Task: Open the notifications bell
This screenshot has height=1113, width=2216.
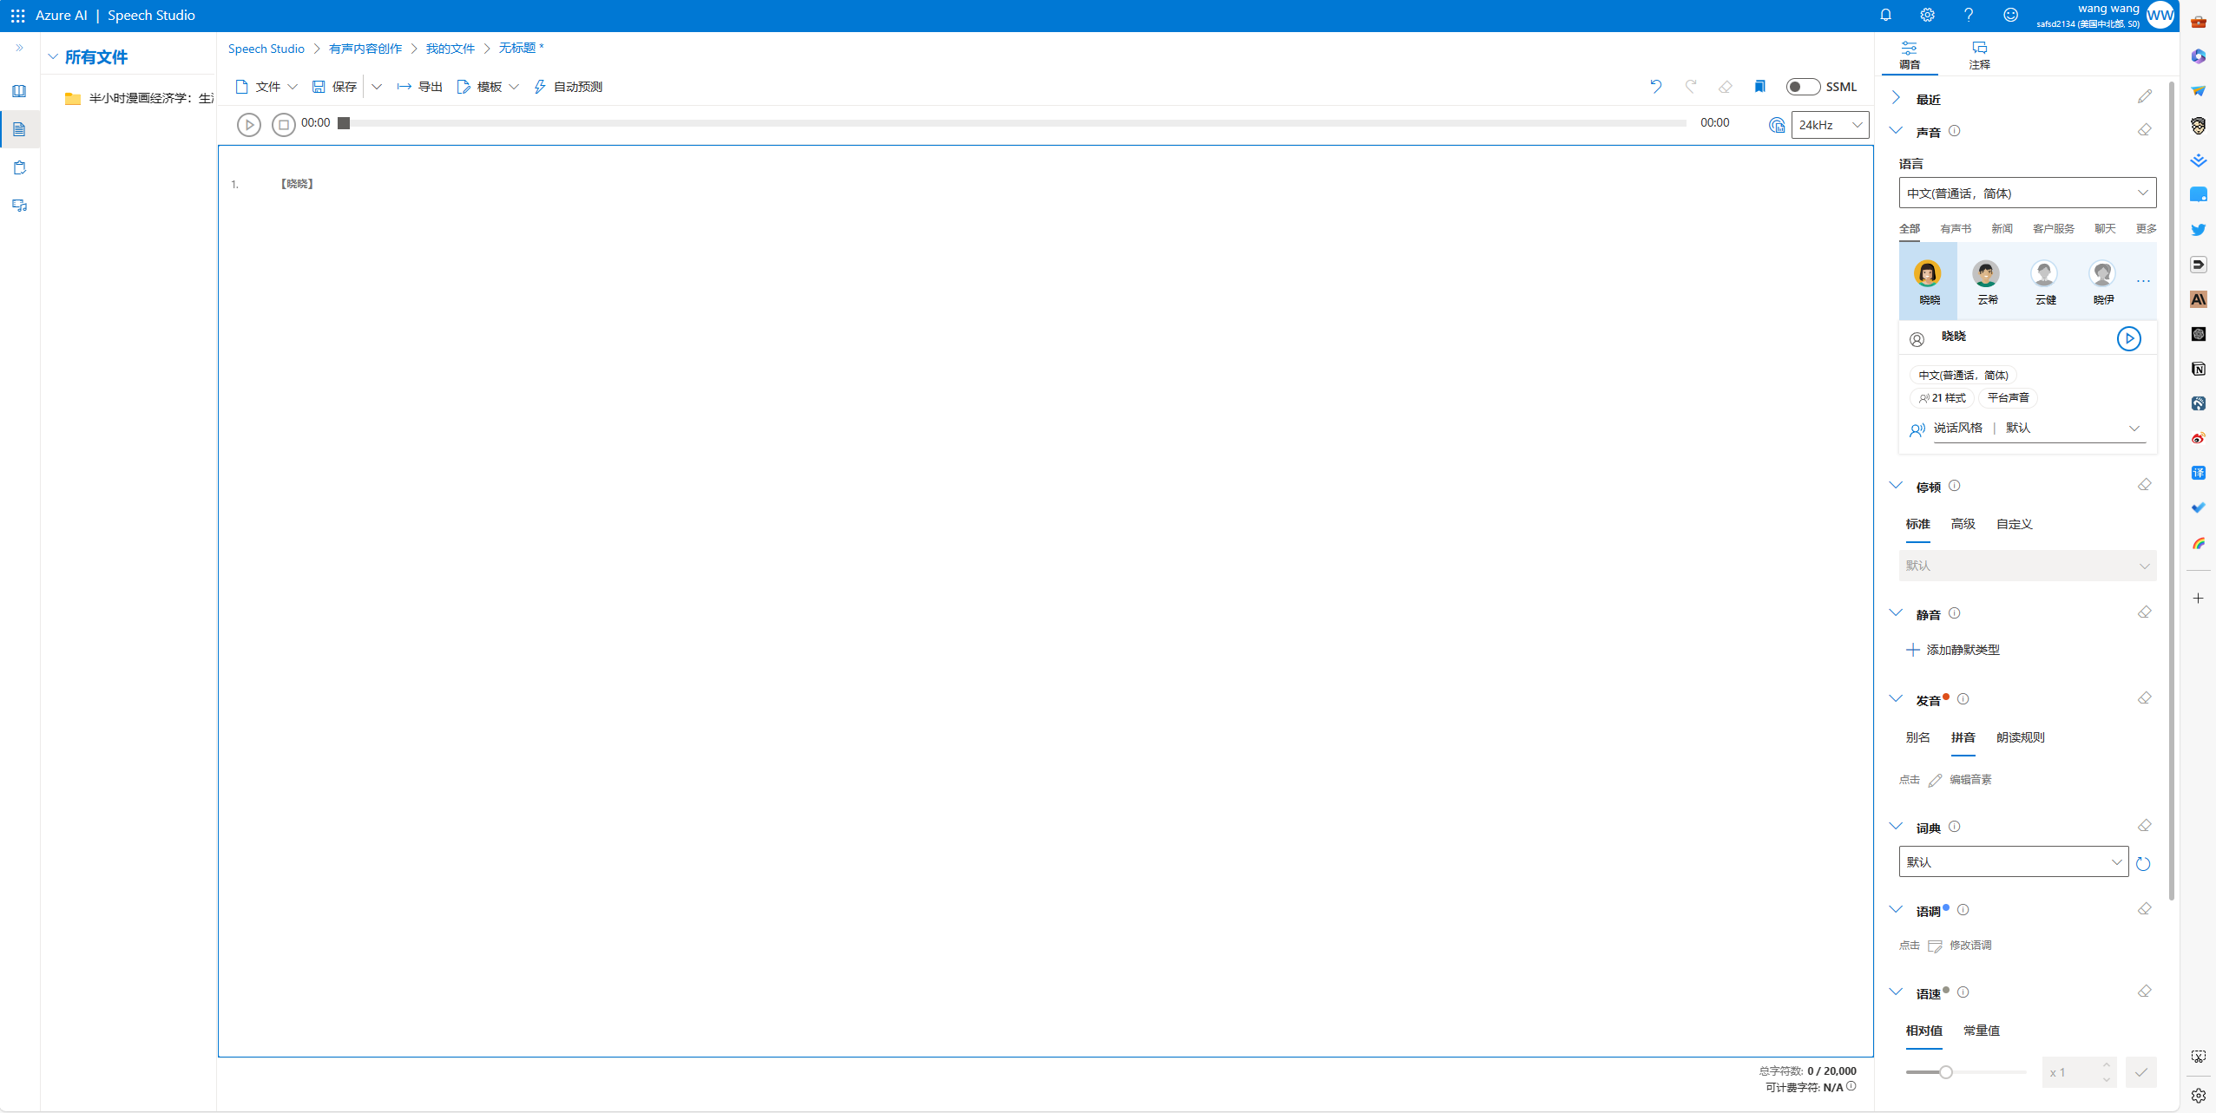Action: coord(1885,15)
